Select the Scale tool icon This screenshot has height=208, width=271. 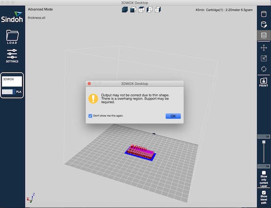tap(264, 58)
